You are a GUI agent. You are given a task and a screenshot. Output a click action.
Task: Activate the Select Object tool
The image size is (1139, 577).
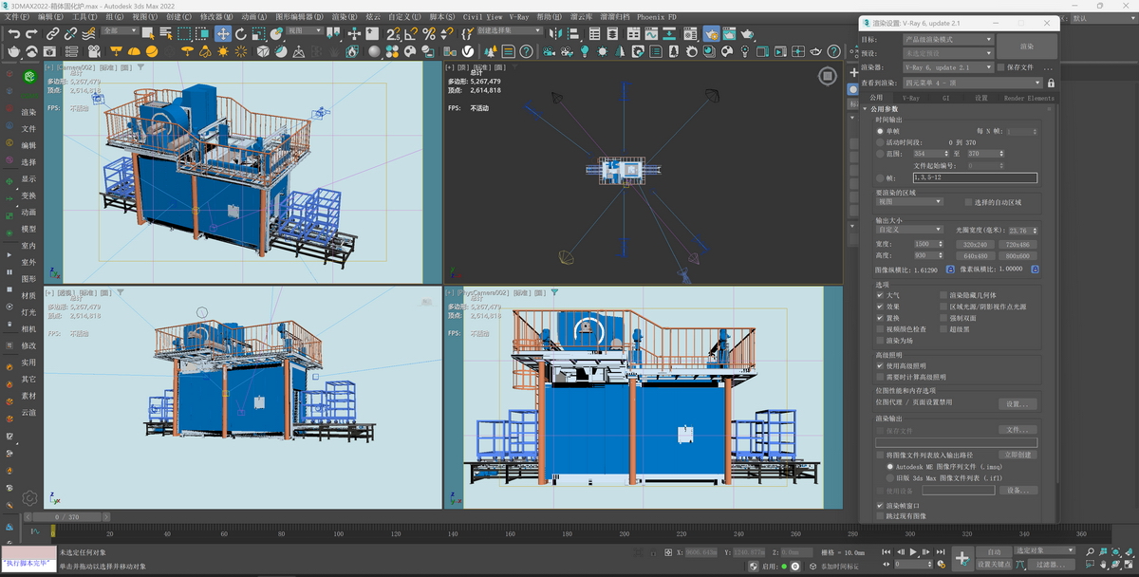click(148, 33)
